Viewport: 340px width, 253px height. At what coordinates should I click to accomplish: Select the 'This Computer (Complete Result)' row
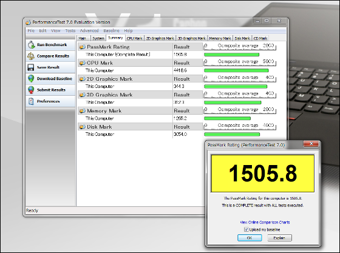[x=125, y=55]
